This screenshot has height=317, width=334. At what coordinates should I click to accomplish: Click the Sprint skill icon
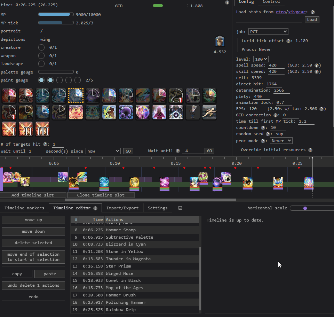point(209,112)
